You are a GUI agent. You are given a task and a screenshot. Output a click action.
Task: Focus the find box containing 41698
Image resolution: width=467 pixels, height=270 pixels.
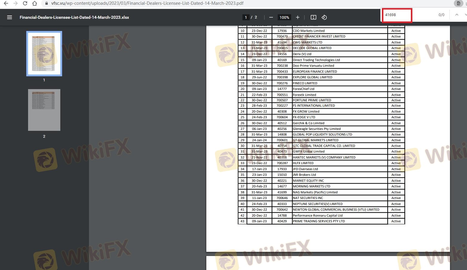pos(397,15)
